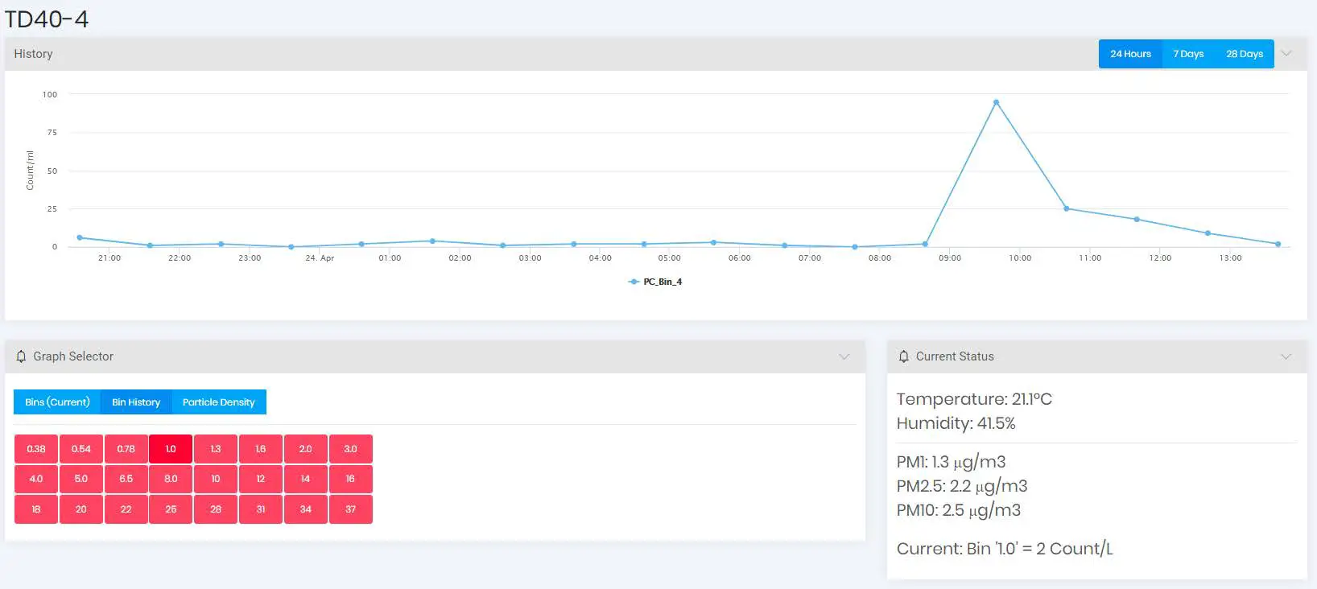The image size is (1317, 589).
Task: Click the peak data point on chart
Action: [x=996, y=102]
